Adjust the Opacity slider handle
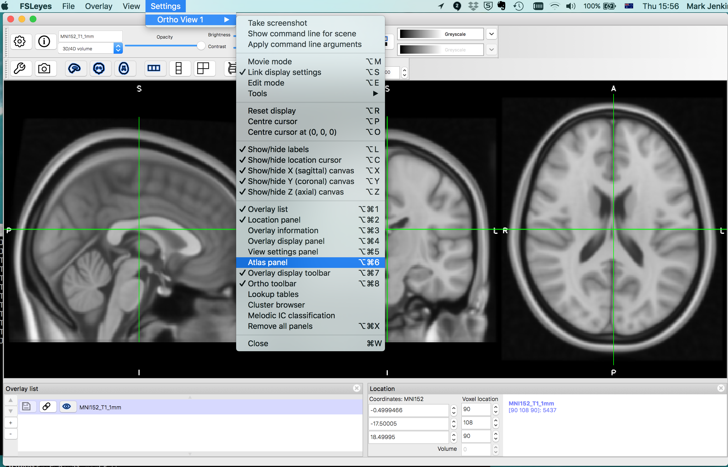728x467 pixels. point(201,46)
